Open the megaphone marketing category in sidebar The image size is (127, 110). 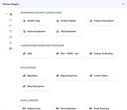(10, 20)
